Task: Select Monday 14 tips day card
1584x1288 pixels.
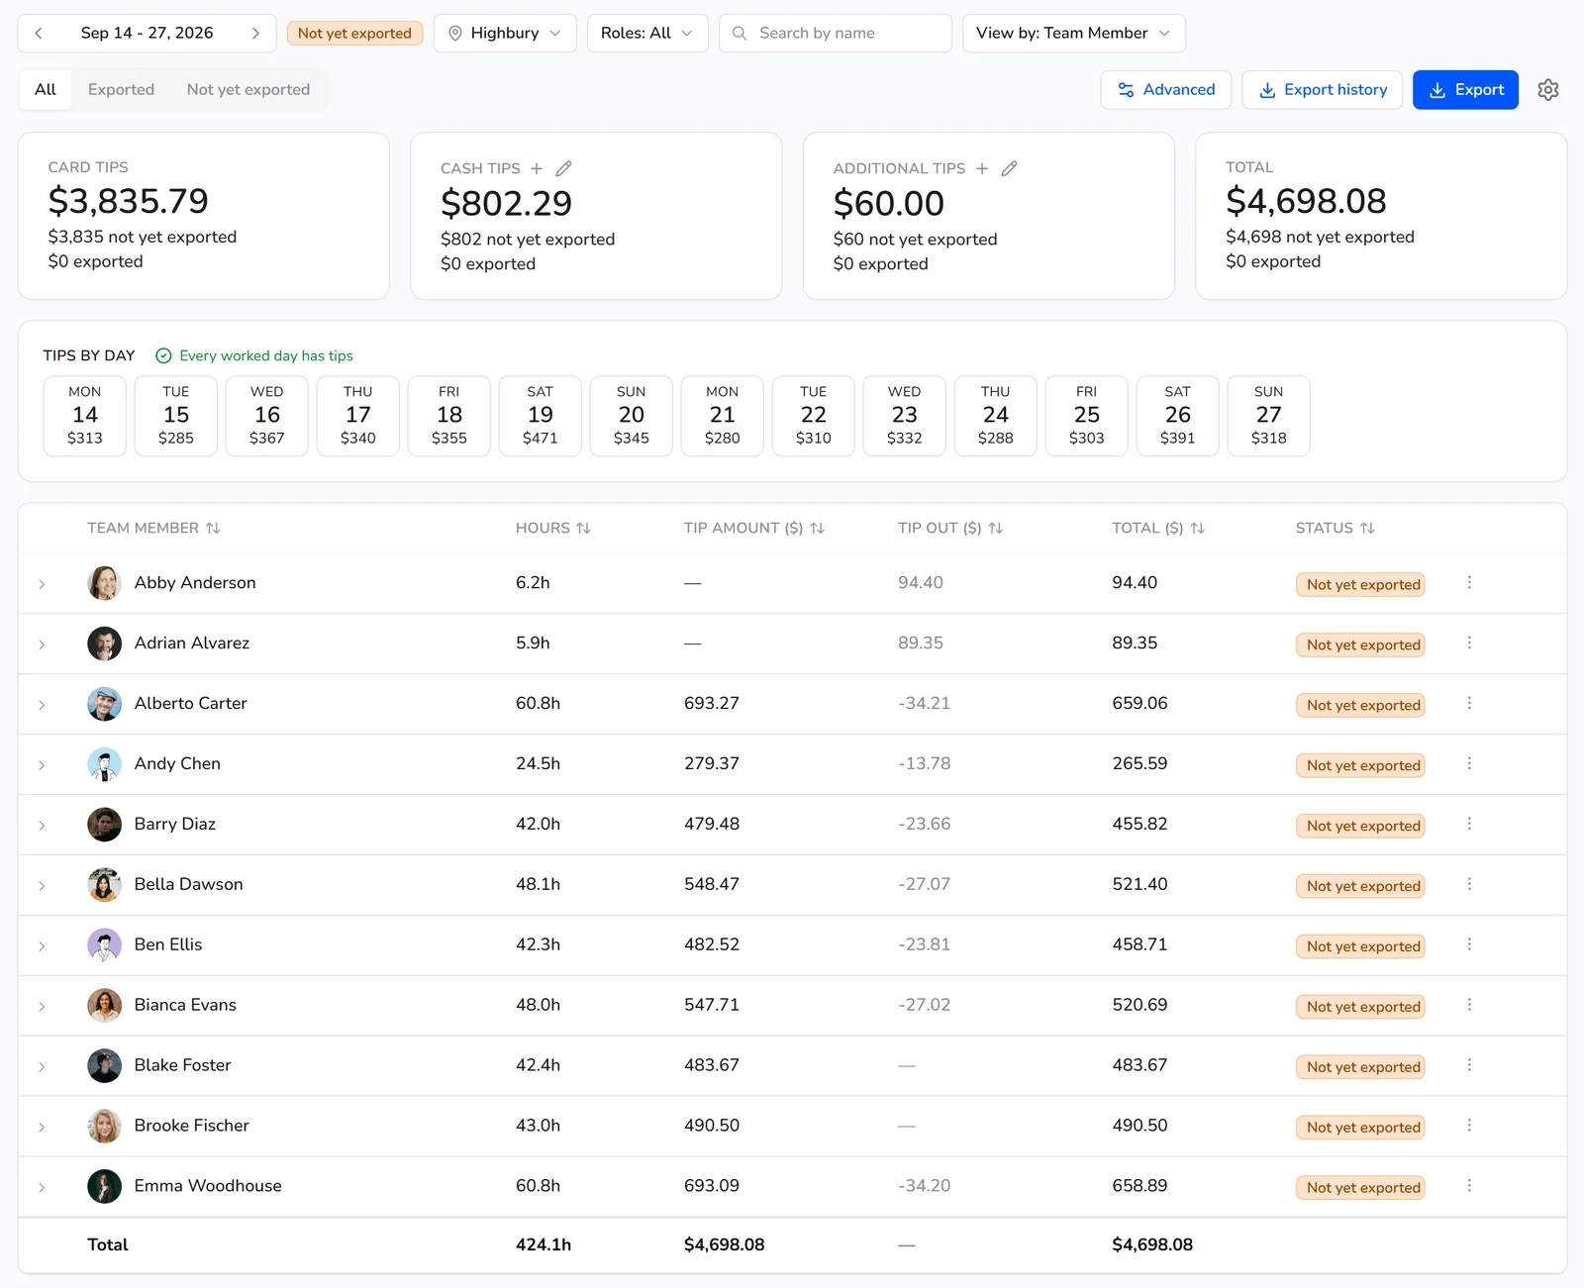Action: coord(85,416)
